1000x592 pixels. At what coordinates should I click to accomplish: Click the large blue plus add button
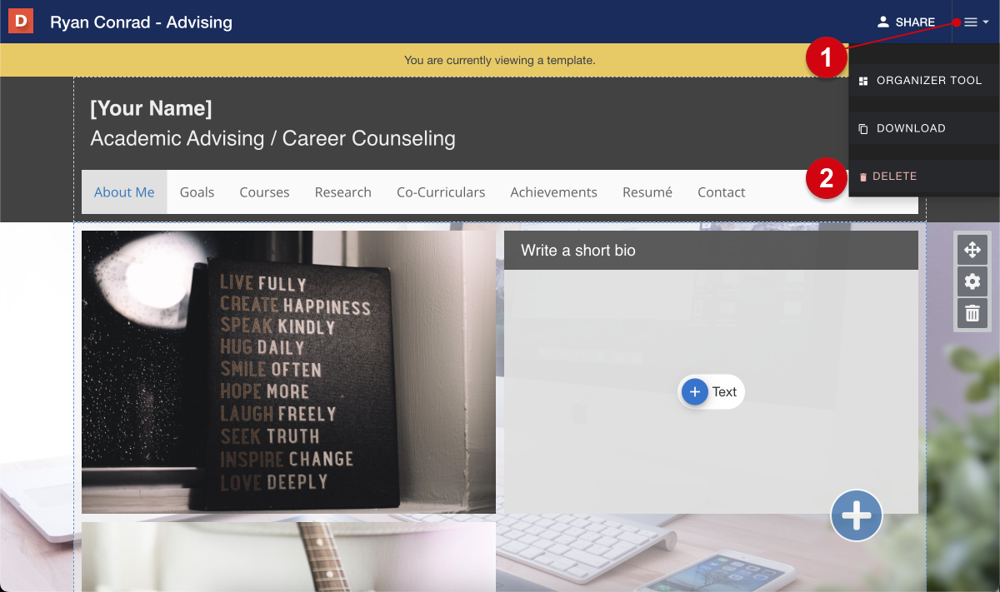[x=857, y=515]
